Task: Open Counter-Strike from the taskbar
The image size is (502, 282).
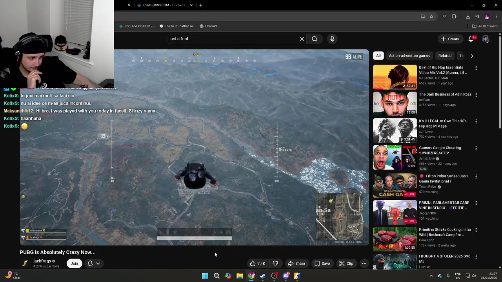Action: (297, 276)
